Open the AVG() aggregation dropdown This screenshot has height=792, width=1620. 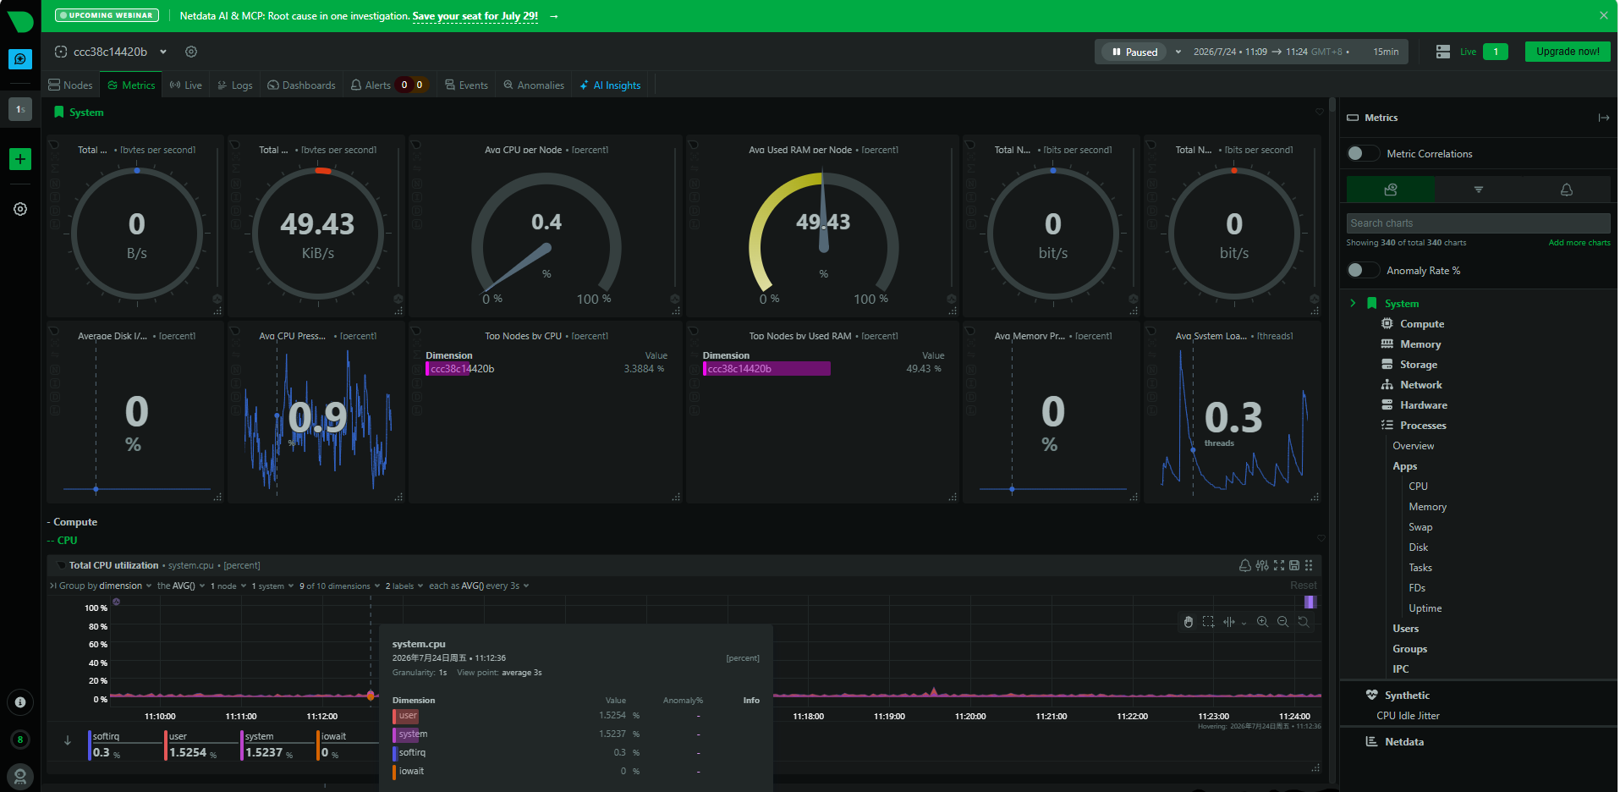coord(180,586)
